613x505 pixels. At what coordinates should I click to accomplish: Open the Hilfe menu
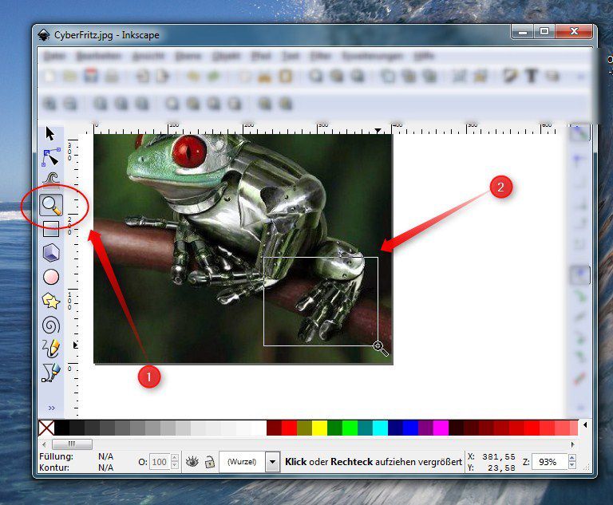(424, 57)
